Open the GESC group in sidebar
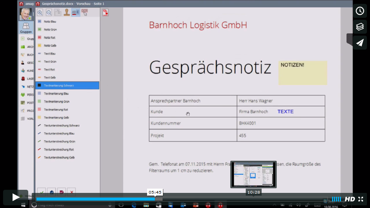Viewport: 370px width, 208px height. coord(27,63)
